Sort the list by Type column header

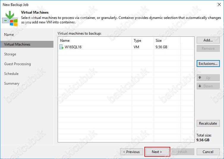[143, 41]
